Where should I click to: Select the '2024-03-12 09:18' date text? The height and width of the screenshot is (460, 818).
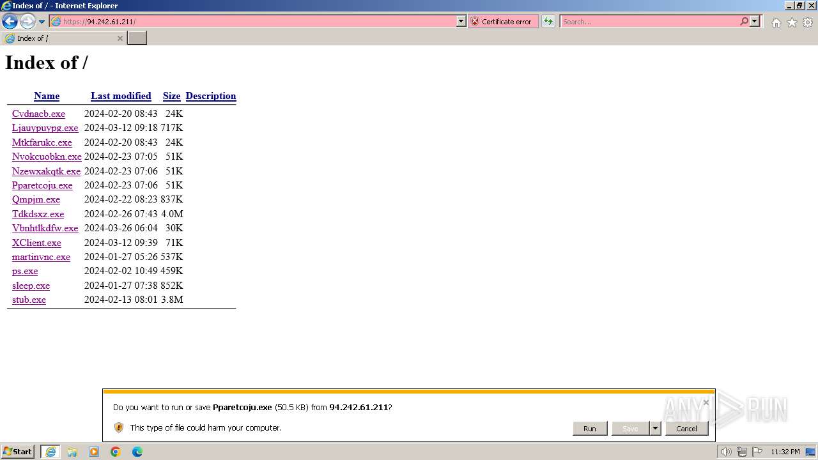[x=121, y=128]
